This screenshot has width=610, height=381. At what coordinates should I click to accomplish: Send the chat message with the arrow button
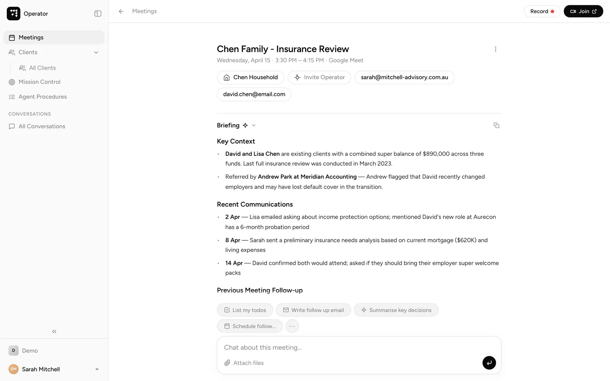click(489, 363)
